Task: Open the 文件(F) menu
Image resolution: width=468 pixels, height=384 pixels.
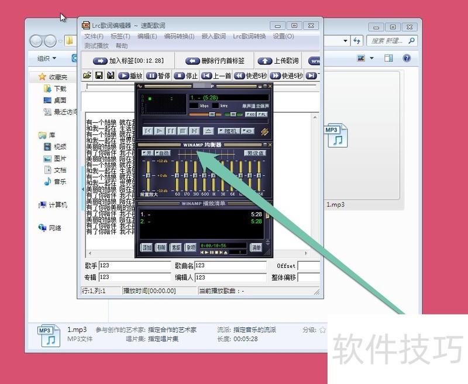Action: (x=94, y=36)
